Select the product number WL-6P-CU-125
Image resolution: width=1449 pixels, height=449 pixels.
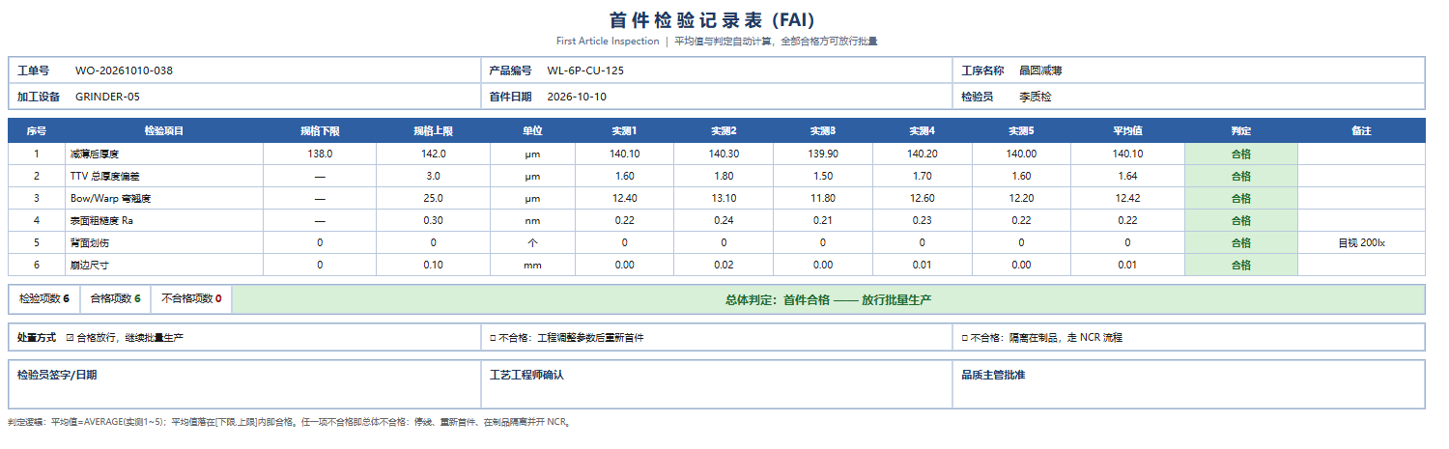(x=585, y=70)
